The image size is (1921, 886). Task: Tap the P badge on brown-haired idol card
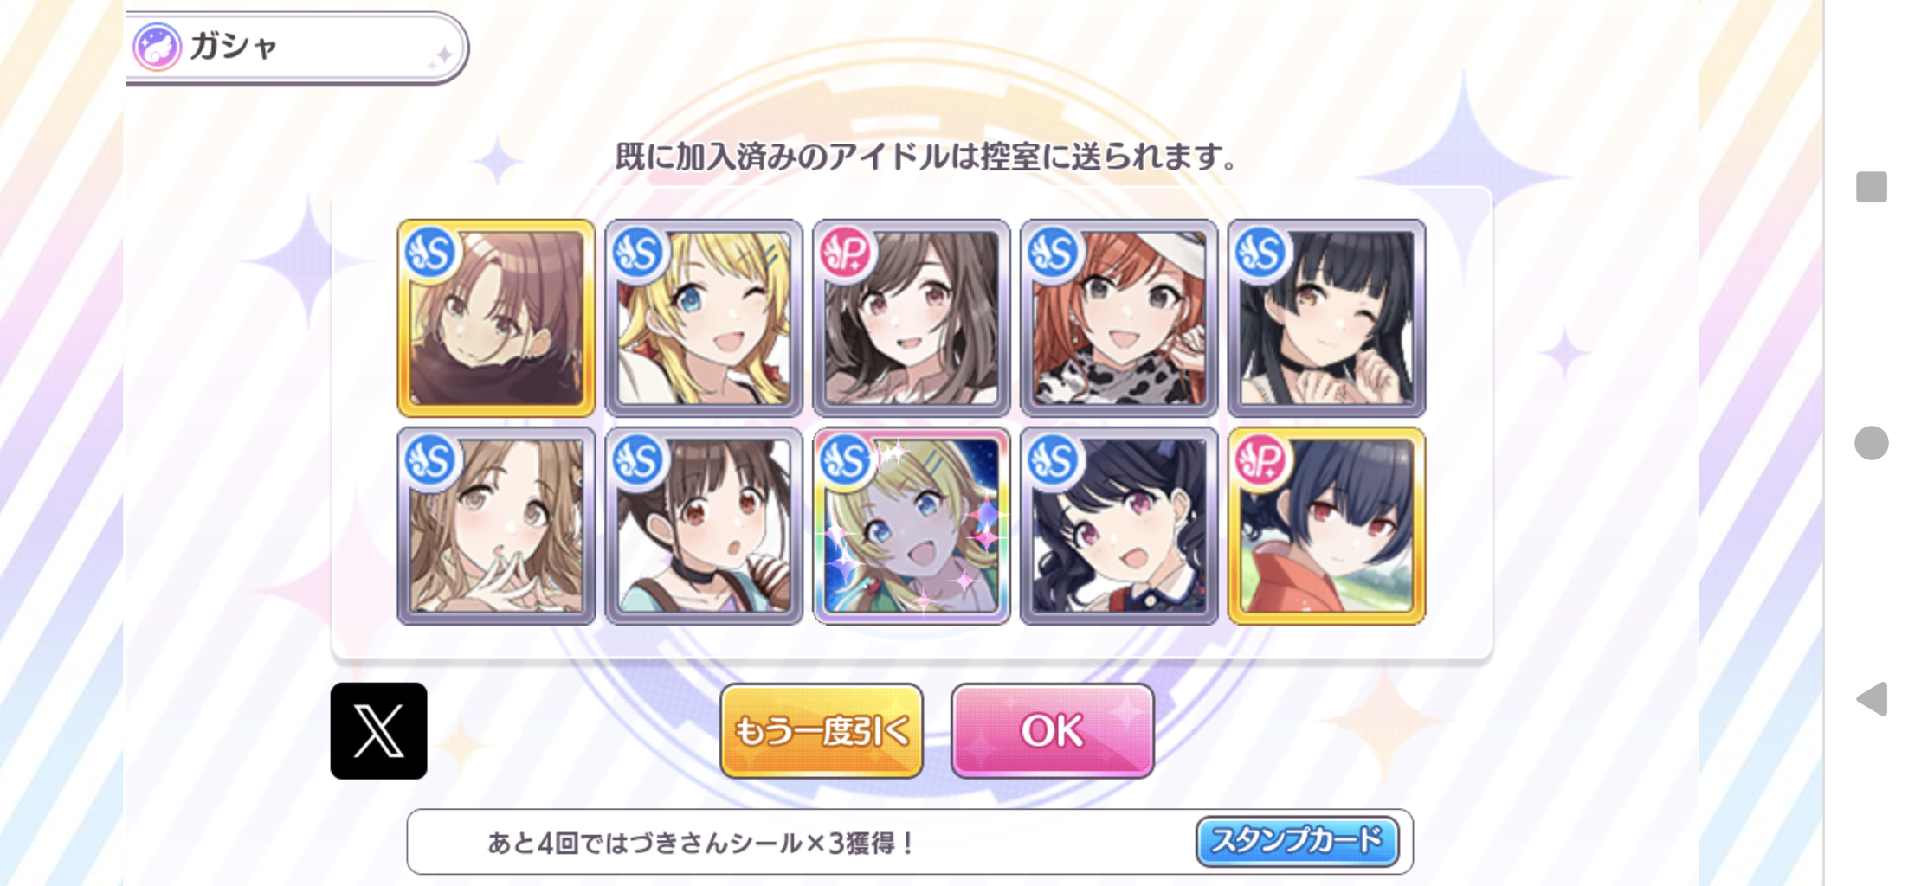click(x=845, y=253)
